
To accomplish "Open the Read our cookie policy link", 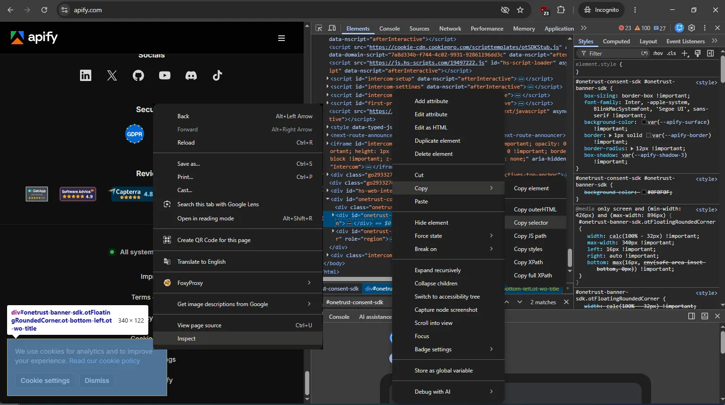I will pyautogui.click(x=105, y=361).
